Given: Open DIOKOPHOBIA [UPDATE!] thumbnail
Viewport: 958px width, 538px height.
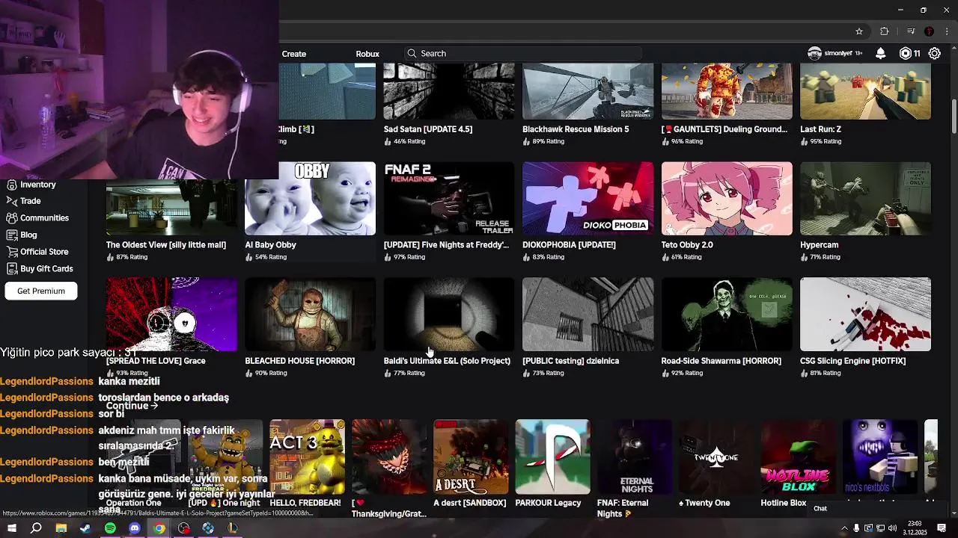Looking at the screenshot, I should point(588,199).
